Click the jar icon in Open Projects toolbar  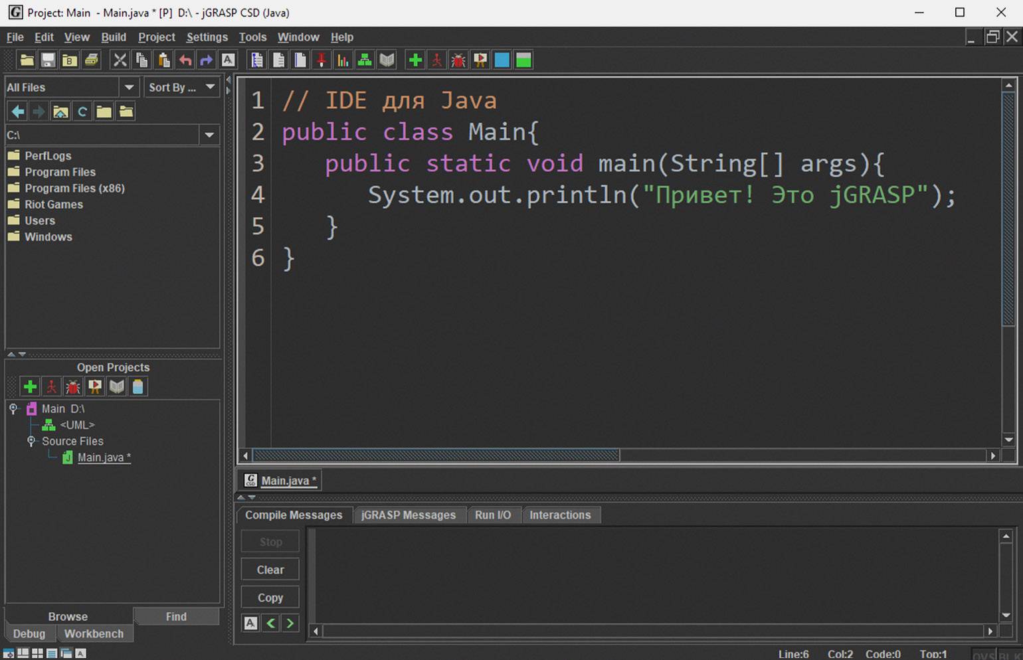[x=138, y=386]
